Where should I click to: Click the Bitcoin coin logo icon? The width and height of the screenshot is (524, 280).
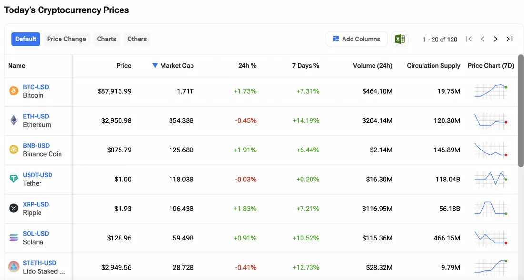(14, 91)
